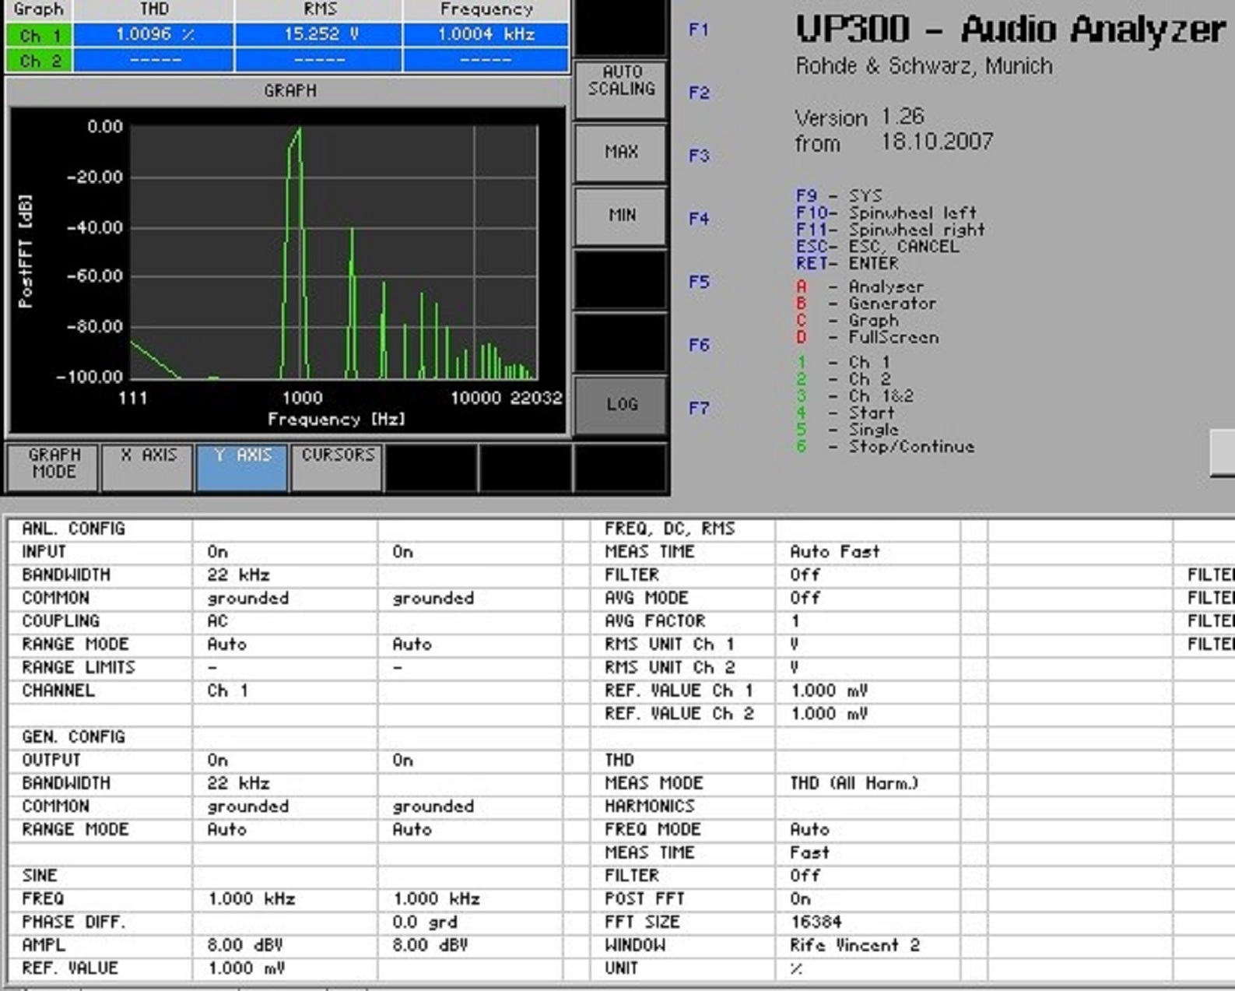The width and height of the screenshot is (1235, 991).
Task: Select the MIN softkey
Action: click(620, 216)
